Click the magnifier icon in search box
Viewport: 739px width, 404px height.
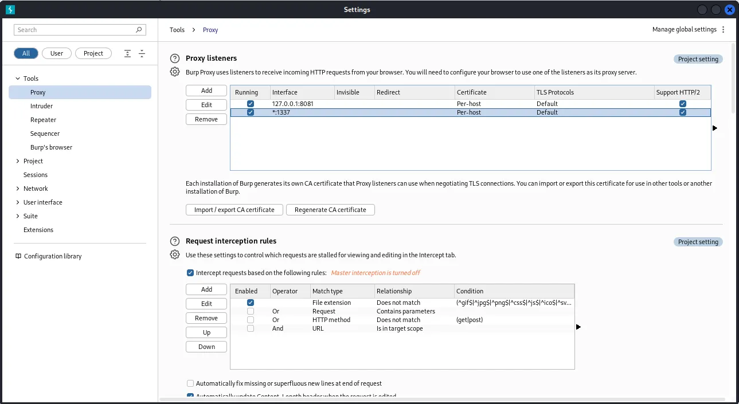[x=139, y=30]
